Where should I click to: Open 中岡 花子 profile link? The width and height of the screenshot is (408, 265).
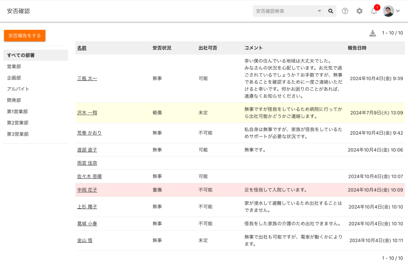[87, 190]
